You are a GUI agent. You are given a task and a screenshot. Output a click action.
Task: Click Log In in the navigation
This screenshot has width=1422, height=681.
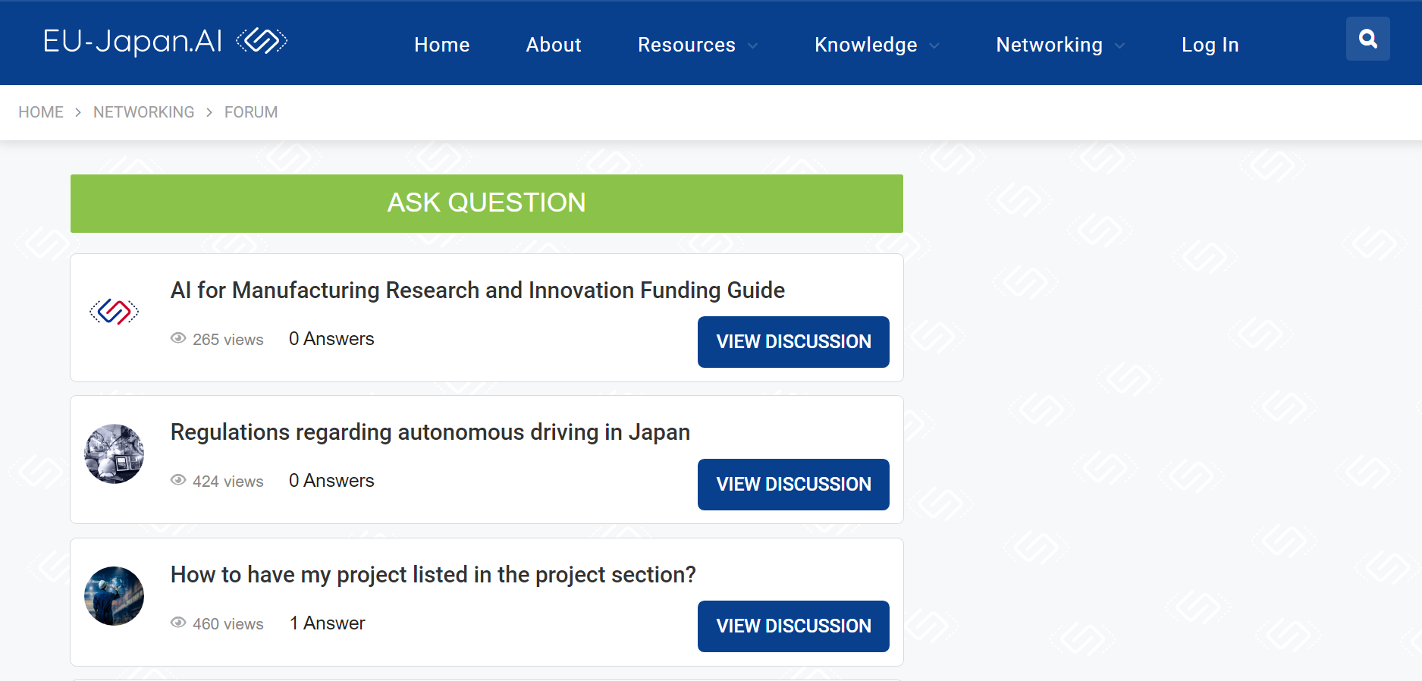1210,45
